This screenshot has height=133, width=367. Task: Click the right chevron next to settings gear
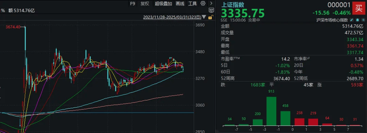coord(211,3)
